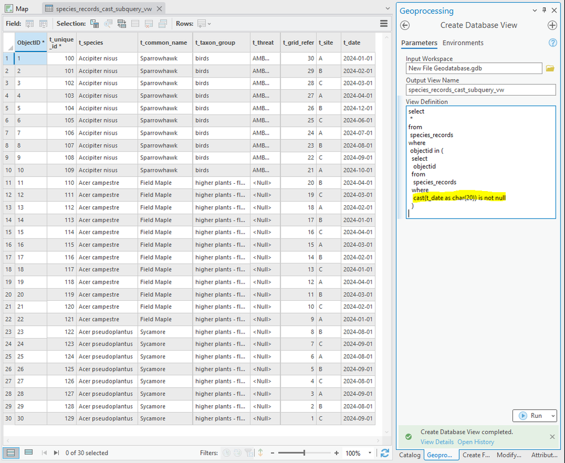Select row header 5
565x463 pixels.
click(x=8, y=108)
